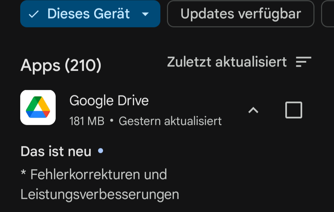Viewport: 334px width, 212px height.
Task: Click the Leistungsverbesserungen changelog line
Action: [x=100, y=194]
